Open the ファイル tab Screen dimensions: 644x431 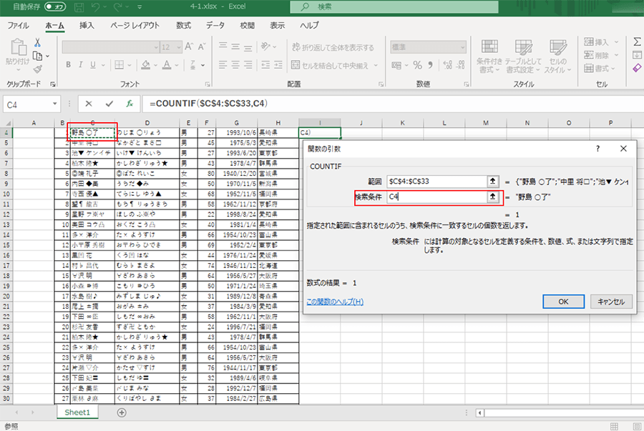coord(18,26)
